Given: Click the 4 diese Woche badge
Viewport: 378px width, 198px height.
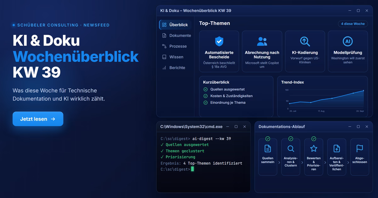Looking at the screenshot, I should (x=353, y=24).
